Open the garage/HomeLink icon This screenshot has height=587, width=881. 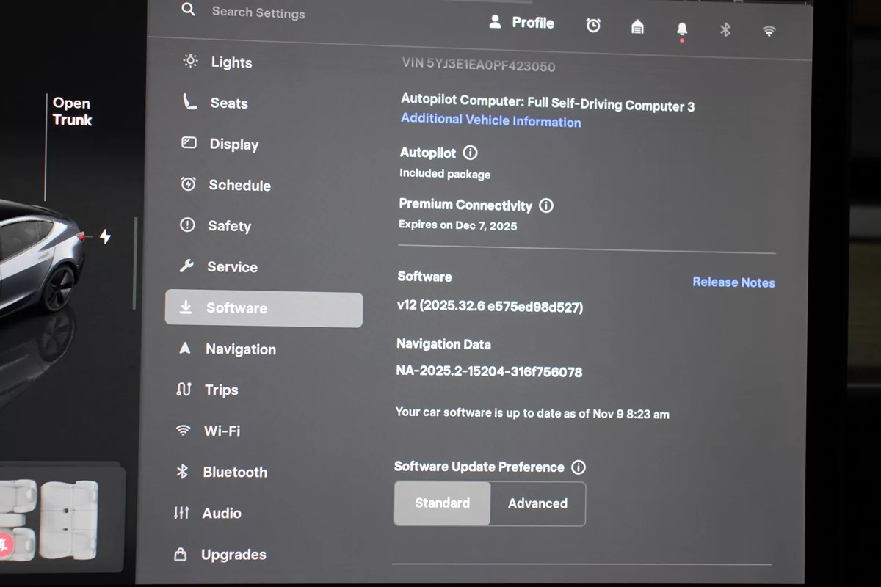tap(637, 27)
